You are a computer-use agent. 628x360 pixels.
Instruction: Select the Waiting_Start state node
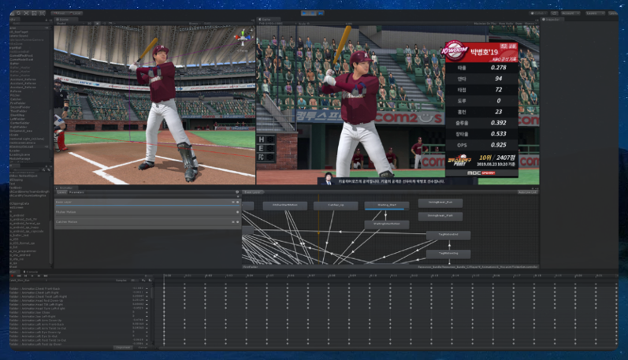point(387,206)
